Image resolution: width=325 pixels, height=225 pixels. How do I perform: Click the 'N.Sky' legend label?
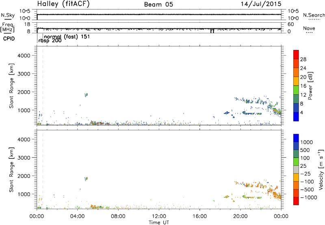8,15
